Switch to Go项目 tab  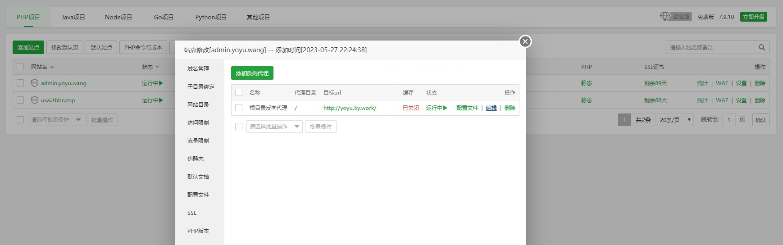(164, 17)
